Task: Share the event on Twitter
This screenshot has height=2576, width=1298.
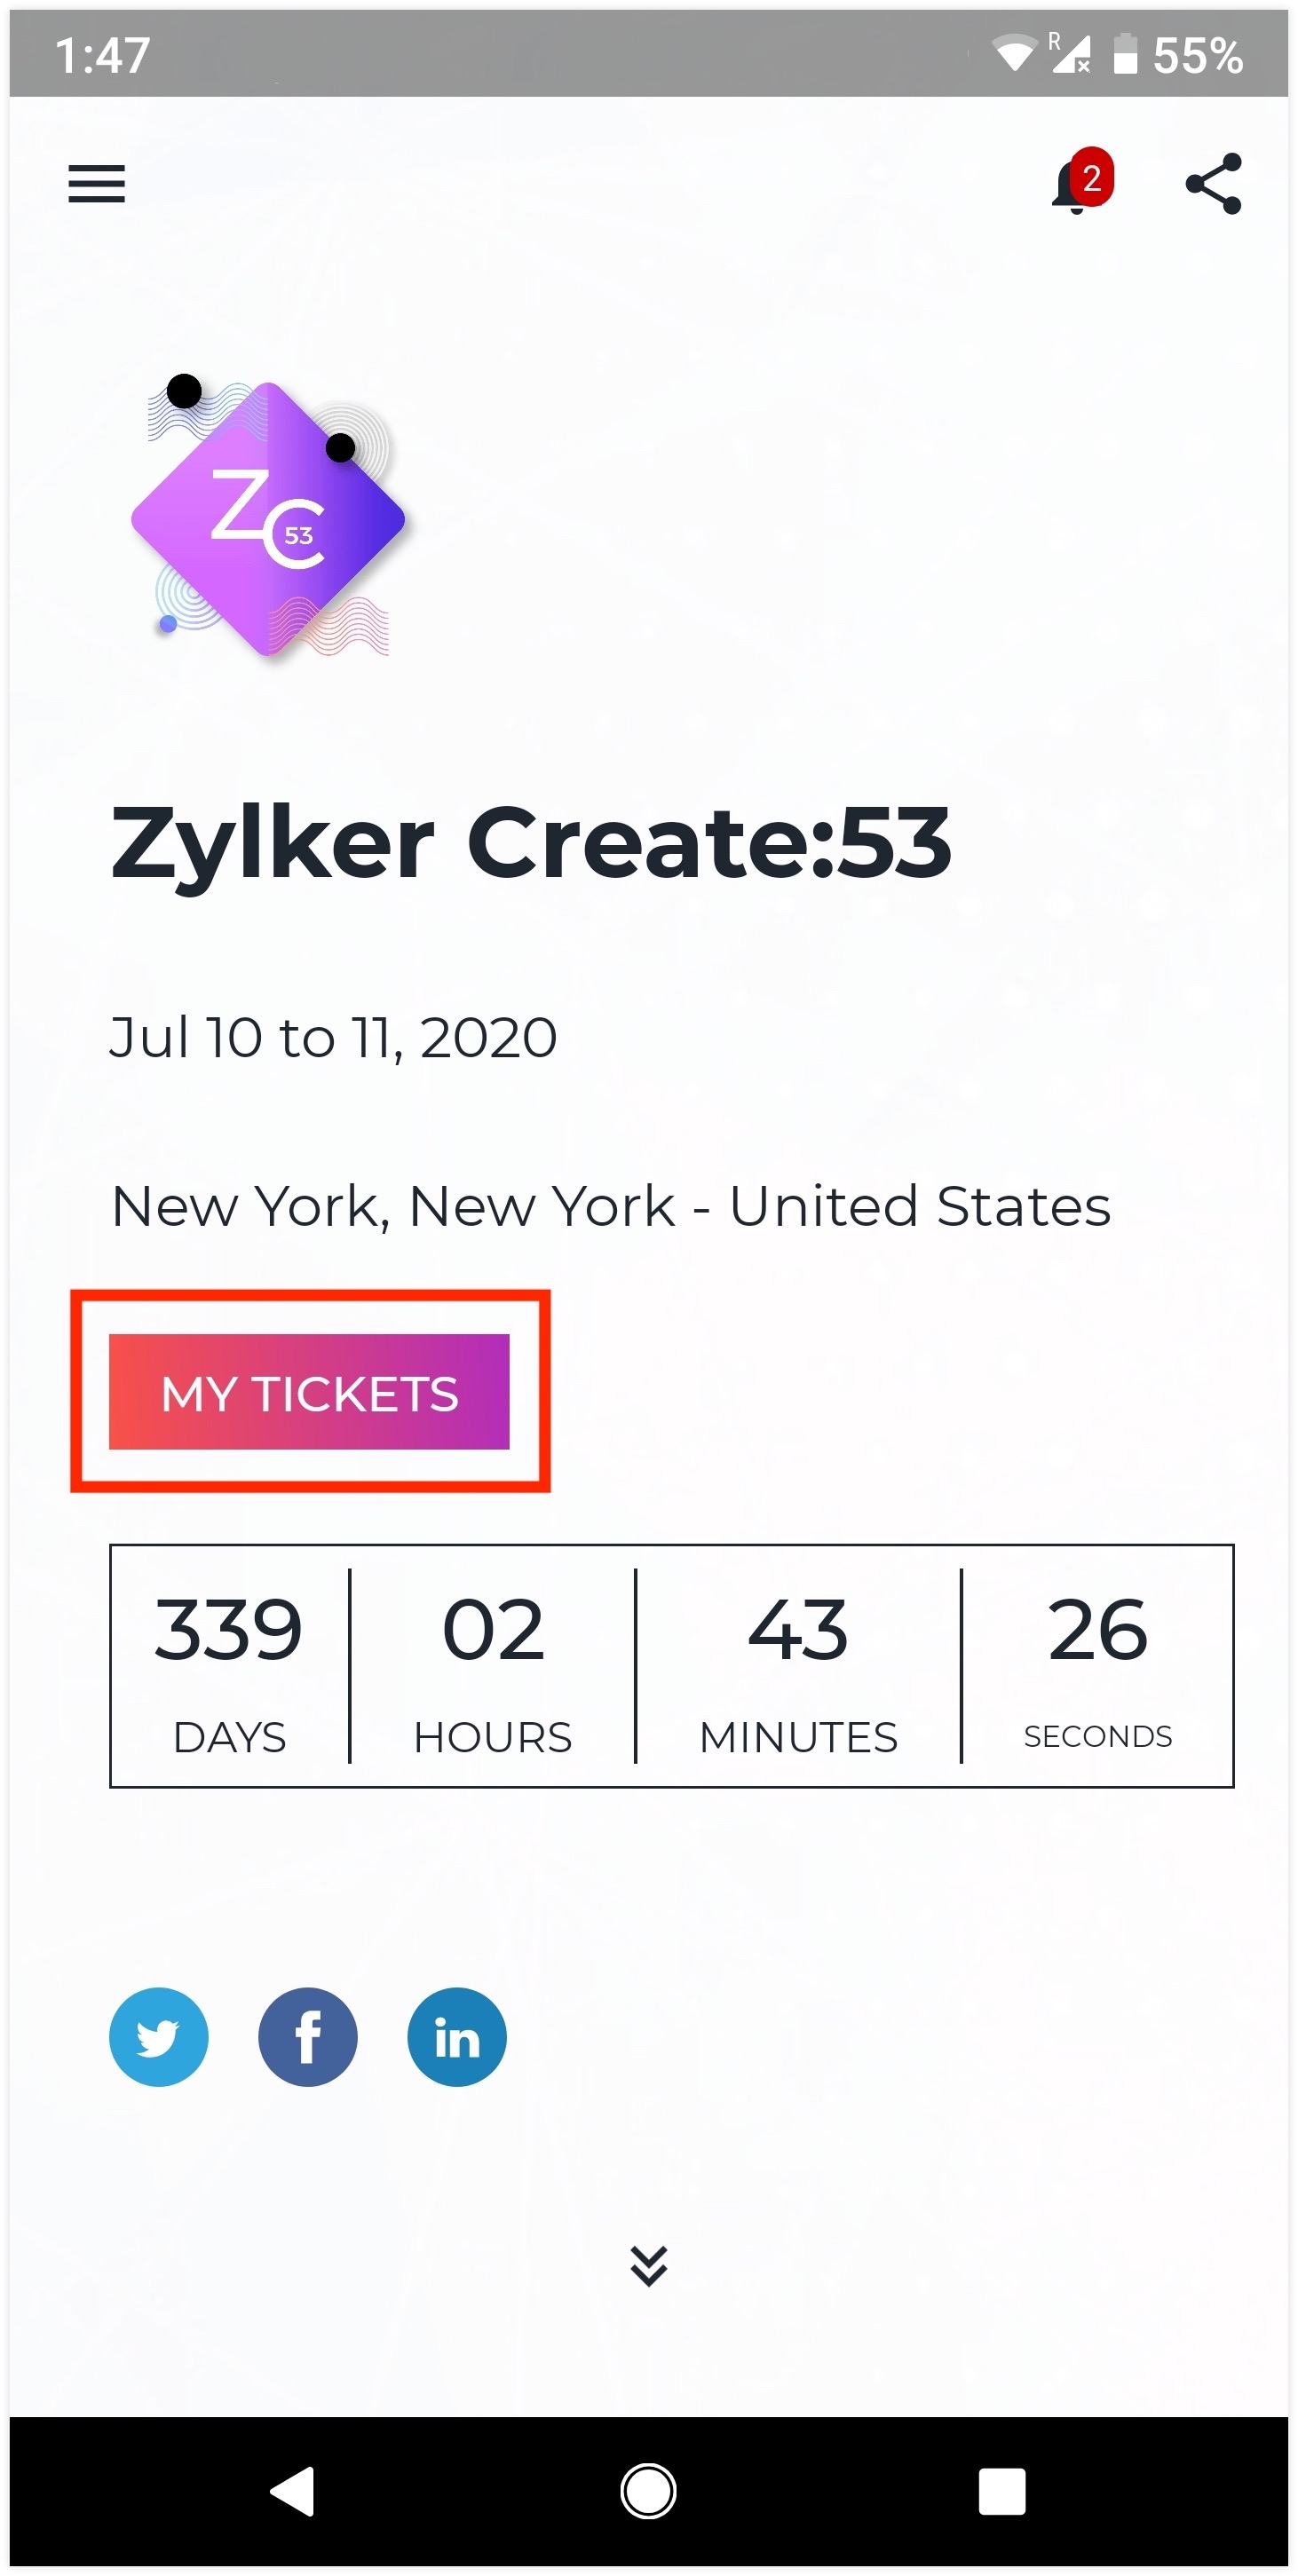Action: (x=158, y=2036)
